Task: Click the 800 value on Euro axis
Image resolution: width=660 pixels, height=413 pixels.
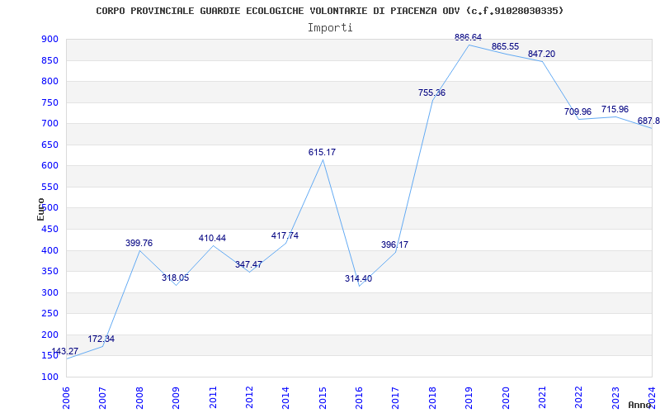Action: pos(49,81)
